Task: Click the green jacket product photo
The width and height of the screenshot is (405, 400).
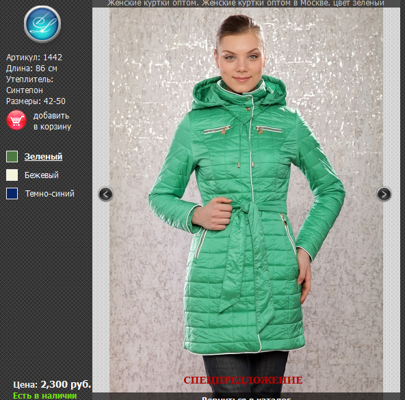Action: (246, 199)
